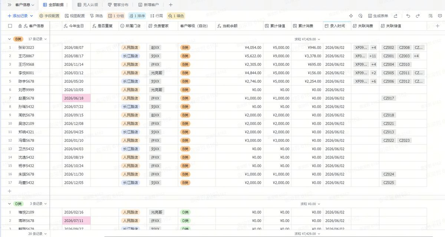
Task: Click the ¥5,622.00 balance cell
Action: (x=240, y=56)
